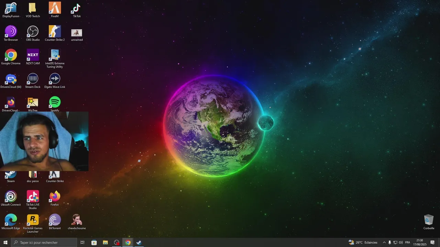Image resolution: width=440 pixels, height=247 pixels.
Task: Expand the hidden system tray icons
Action: point(384,243)
